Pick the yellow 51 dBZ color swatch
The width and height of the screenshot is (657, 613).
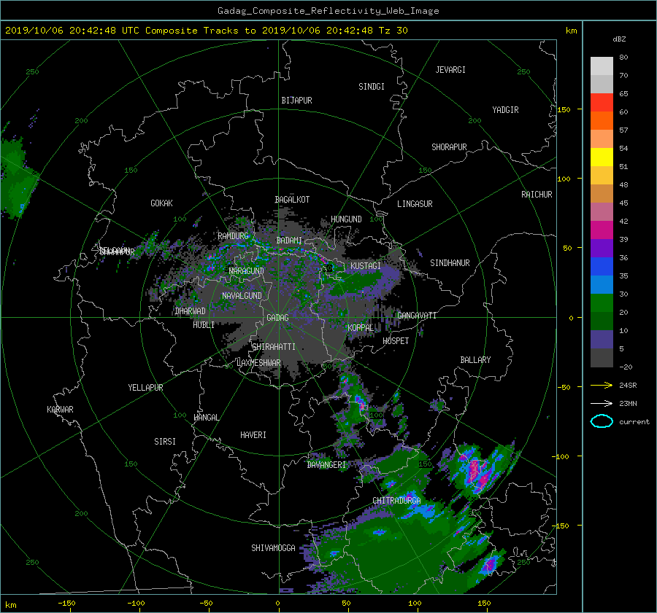tap(602, 157)
